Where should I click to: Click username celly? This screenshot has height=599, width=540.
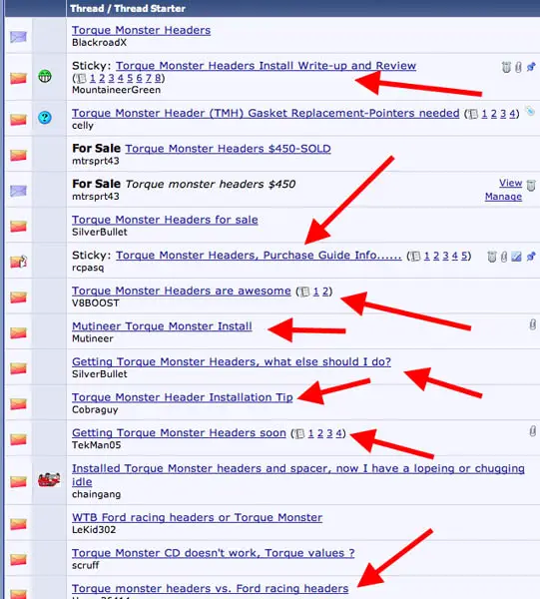coord(83,126)
